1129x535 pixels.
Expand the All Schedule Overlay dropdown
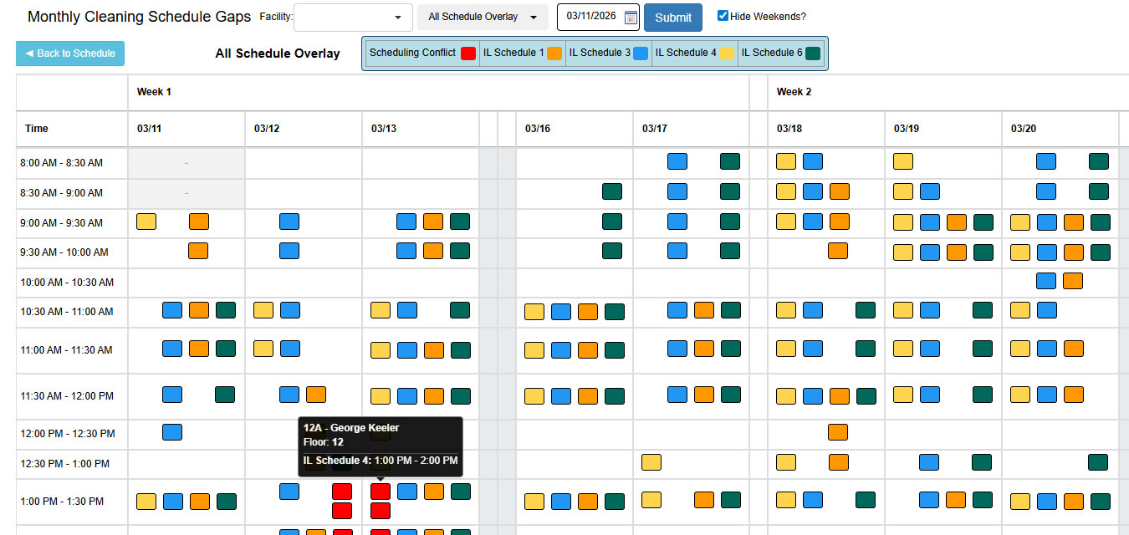tap(483, 17)
